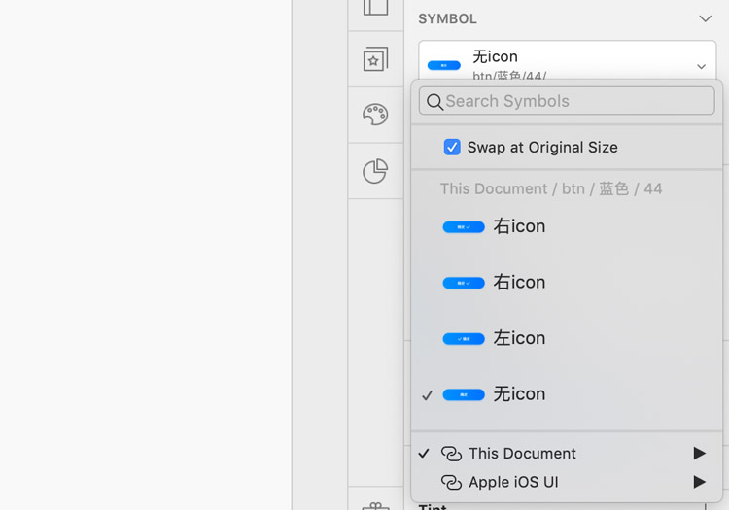
Task: Click the pie chart icon in sidebar
Action: point(375,171)
